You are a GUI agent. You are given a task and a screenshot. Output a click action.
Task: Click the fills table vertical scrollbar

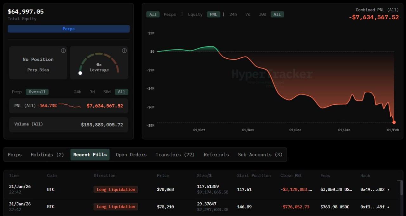point(401,189)
